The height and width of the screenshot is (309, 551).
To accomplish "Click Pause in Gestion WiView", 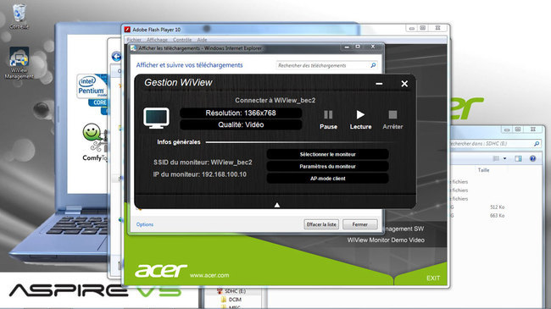I will pos(328,119).
